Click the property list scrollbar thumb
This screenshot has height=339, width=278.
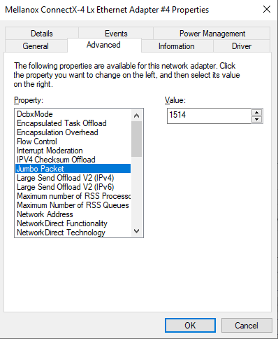click(x=137, y=139)
